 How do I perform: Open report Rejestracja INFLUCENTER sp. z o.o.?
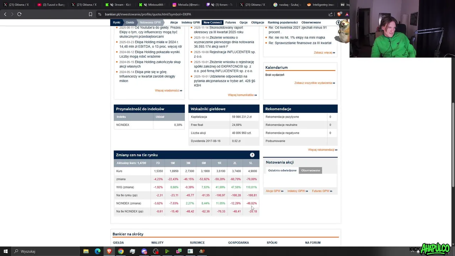(225, 54)
